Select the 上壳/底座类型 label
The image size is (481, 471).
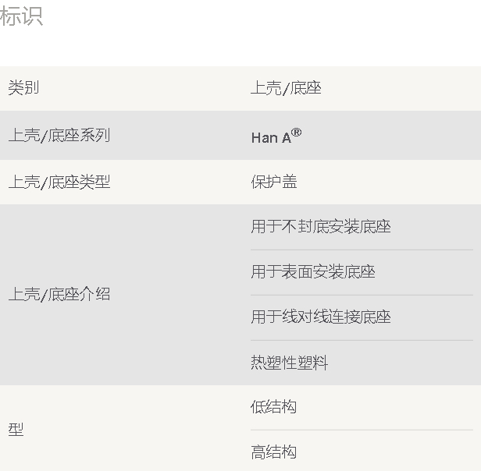59,182
